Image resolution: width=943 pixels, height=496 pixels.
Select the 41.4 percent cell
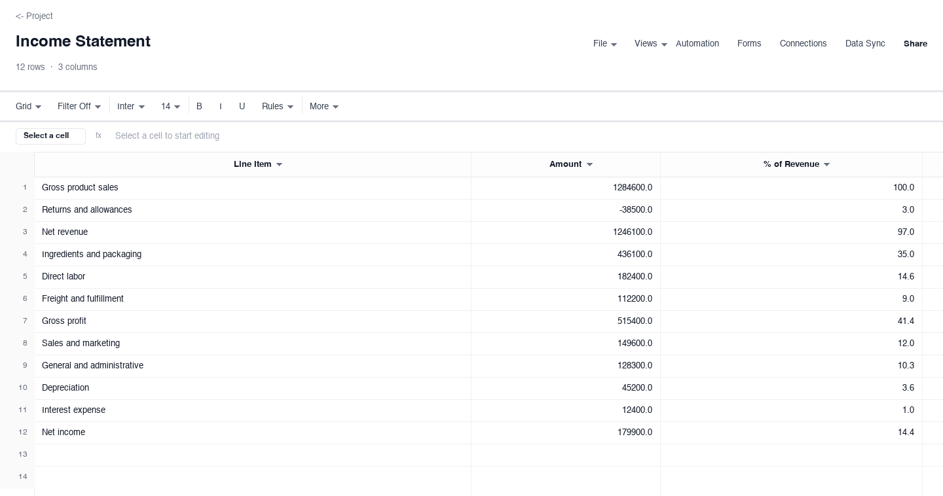tap(791, 321)
